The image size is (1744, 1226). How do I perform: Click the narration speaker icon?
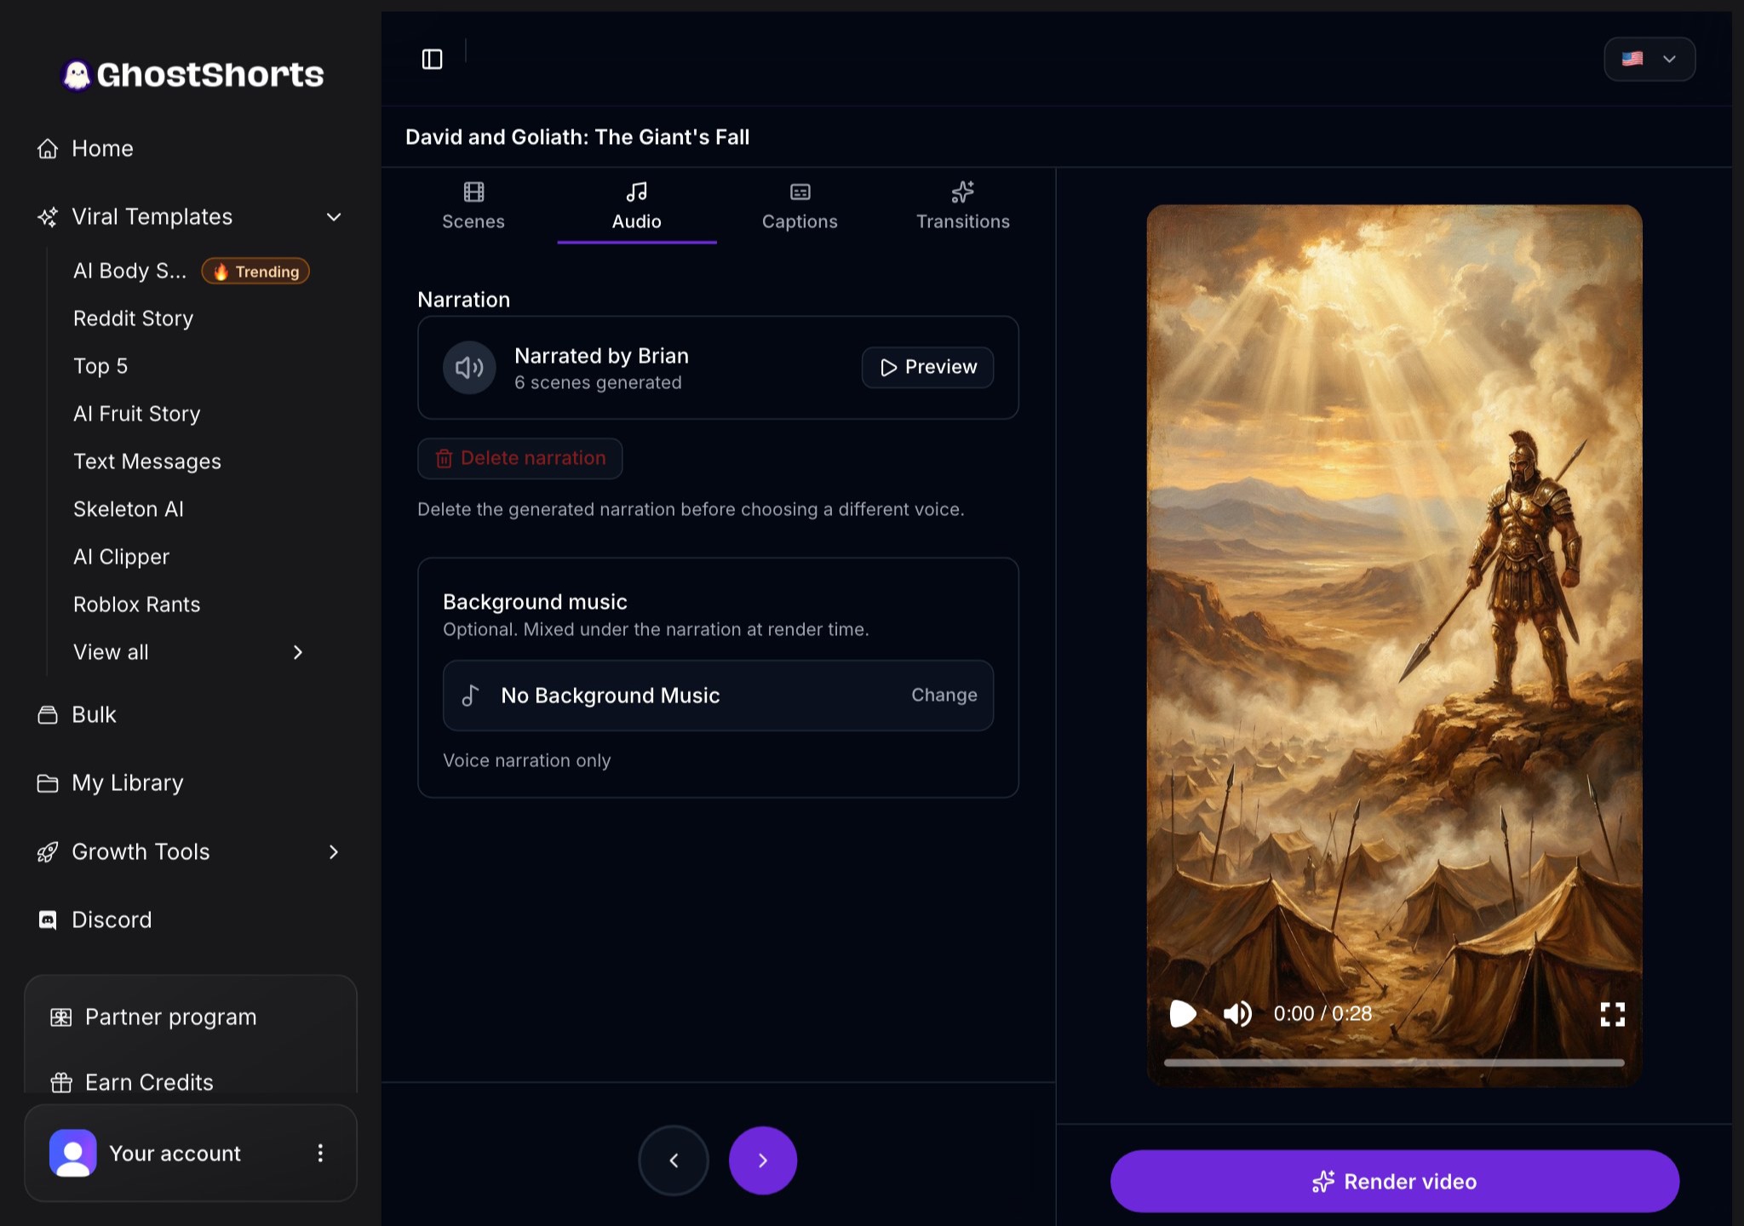coord(469,368)
